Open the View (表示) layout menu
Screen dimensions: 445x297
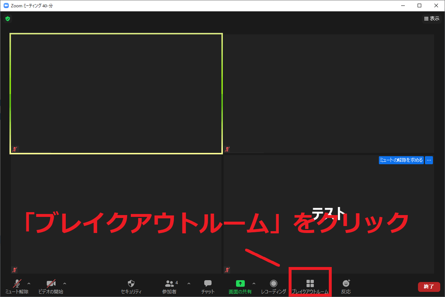(431, 19)
